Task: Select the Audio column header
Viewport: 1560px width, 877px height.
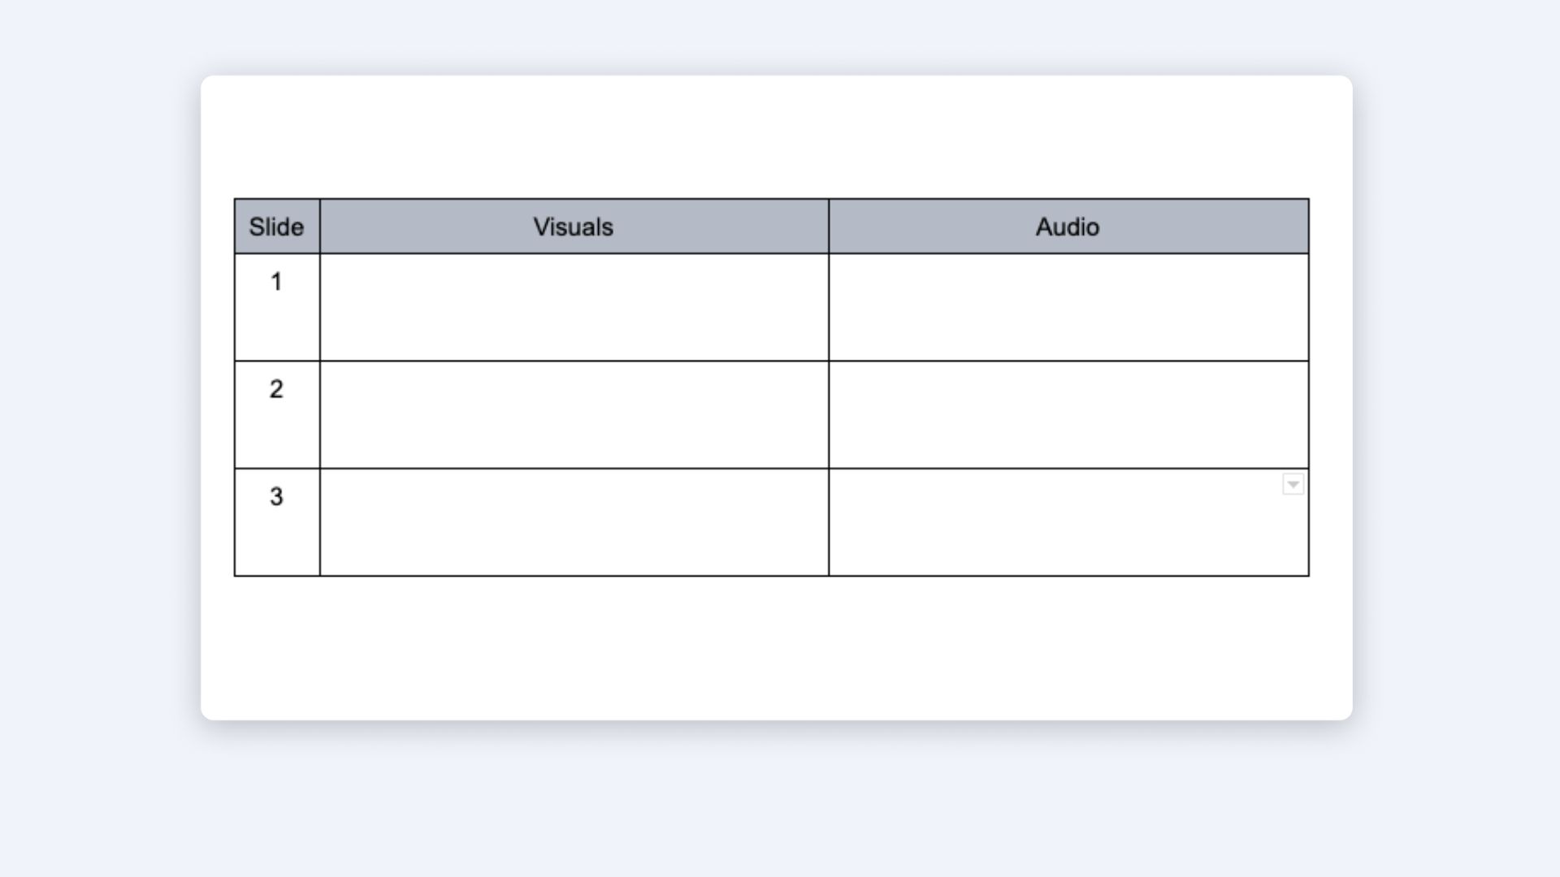Action: click(x=1068, y=227)
